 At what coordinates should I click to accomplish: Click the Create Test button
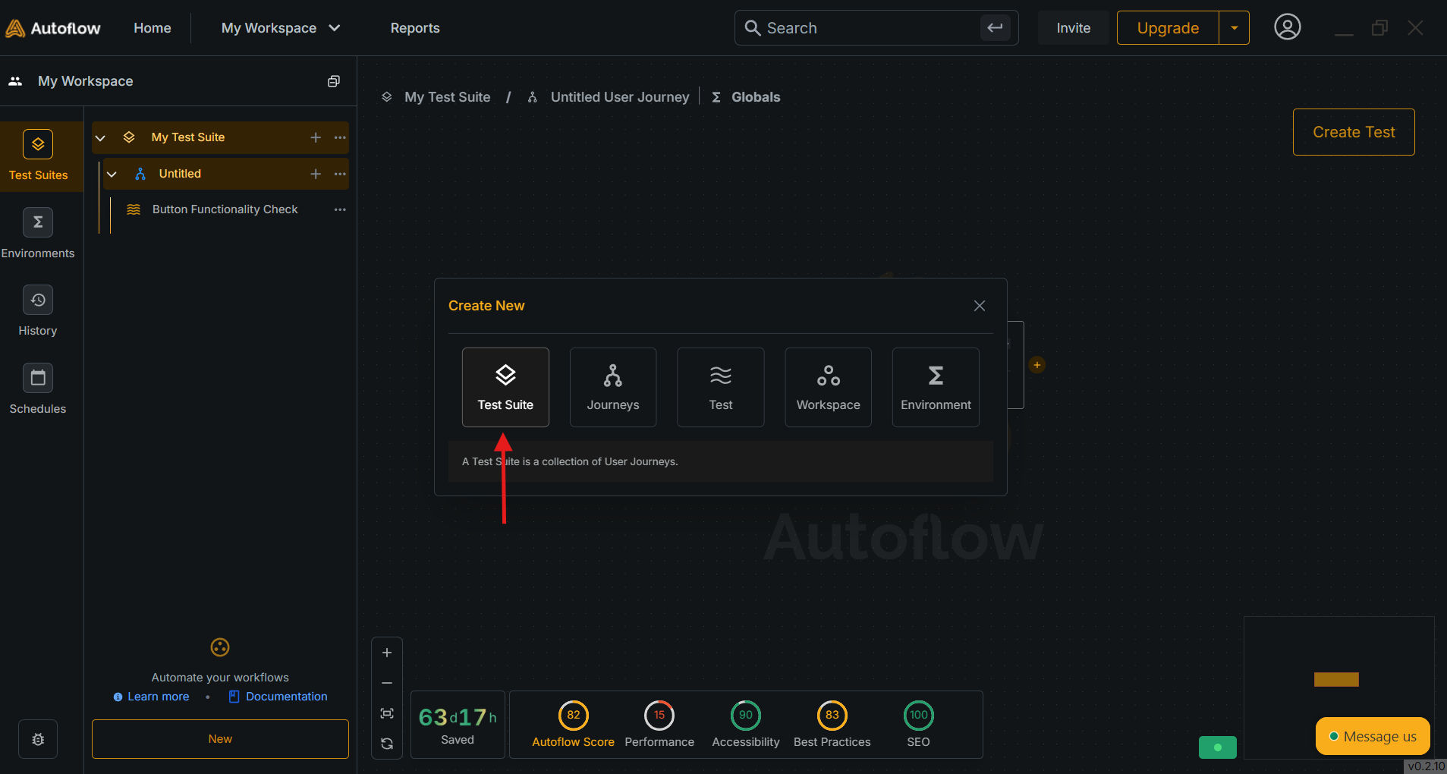click(1354, 132)
